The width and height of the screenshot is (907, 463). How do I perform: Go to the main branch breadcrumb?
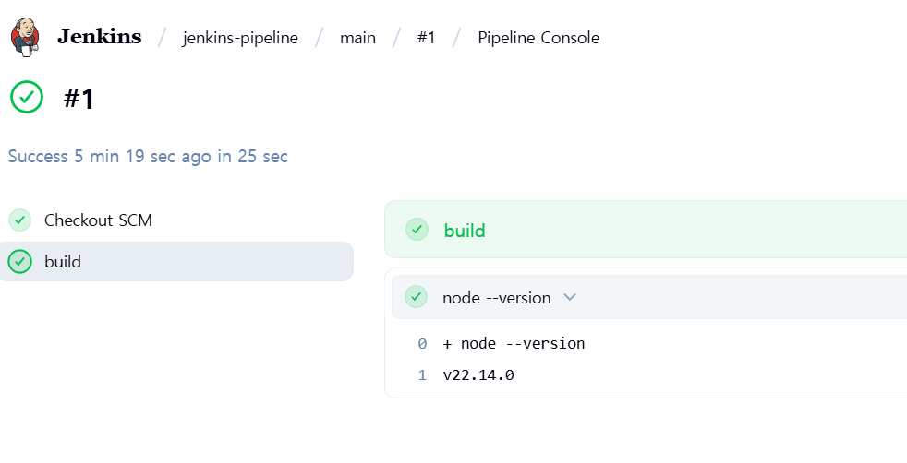pyautogui.click(x=357, y=38)
